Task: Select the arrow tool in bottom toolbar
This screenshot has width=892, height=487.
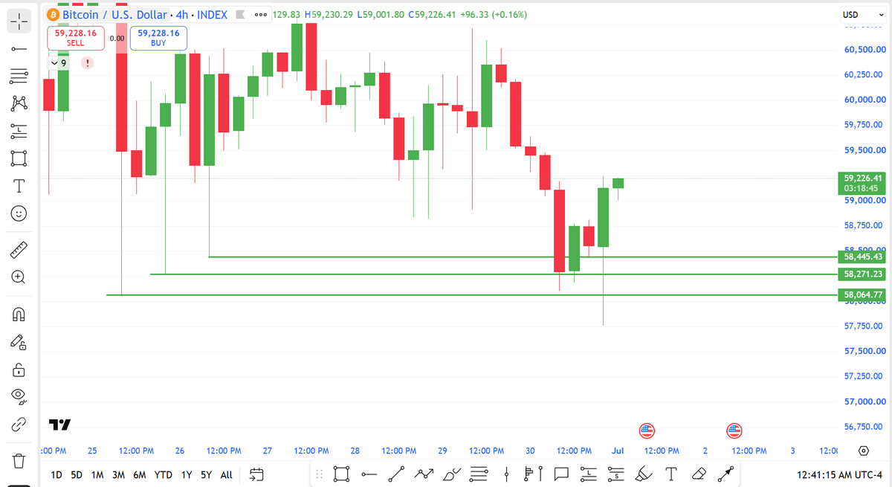Action: pos(726,473)
